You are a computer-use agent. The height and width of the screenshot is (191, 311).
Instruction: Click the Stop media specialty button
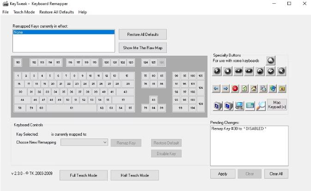[x=227, y=71]
